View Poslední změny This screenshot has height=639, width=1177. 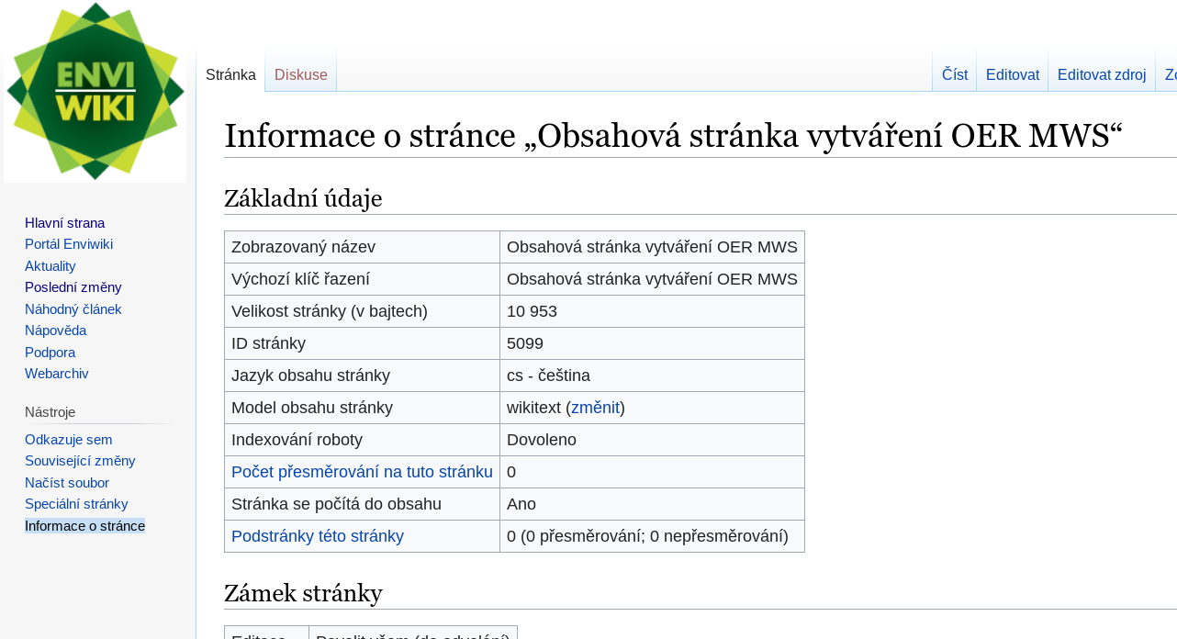[x=73, y=287]
